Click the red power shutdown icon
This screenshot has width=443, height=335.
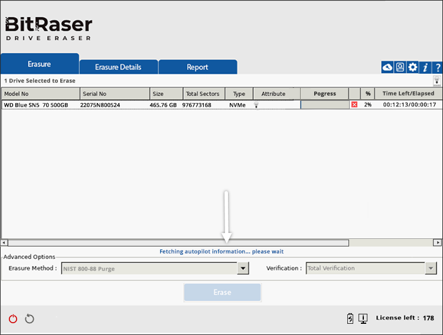pos(13,318)
